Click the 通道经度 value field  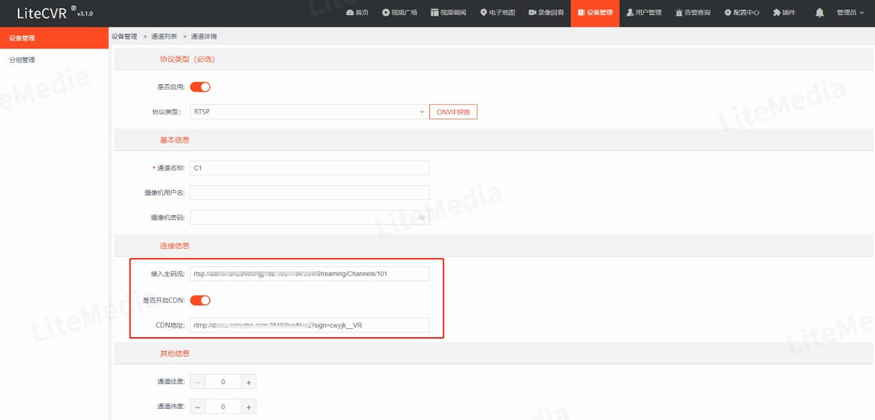click(x=223, y=381)
